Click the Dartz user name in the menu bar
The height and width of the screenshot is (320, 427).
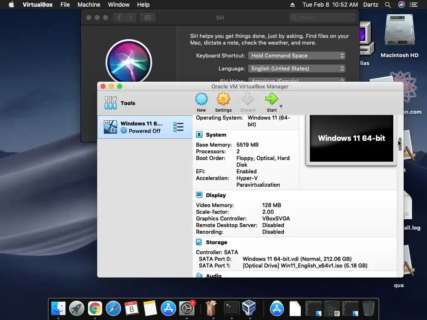(x=371, y=5)
